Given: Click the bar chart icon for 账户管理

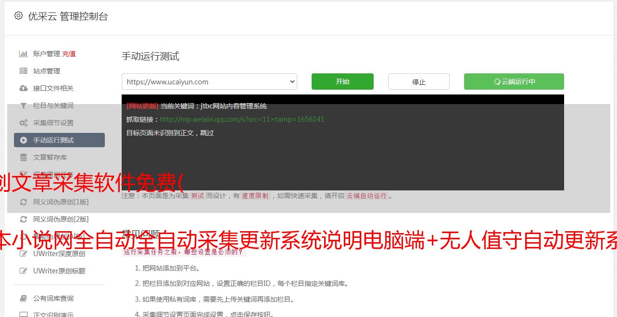Looking at the screenshot, I should [x=23, y=54].
